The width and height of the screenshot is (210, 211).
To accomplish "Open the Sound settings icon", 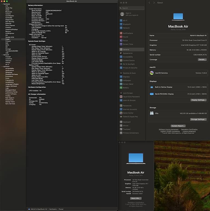I will [121, 37].
